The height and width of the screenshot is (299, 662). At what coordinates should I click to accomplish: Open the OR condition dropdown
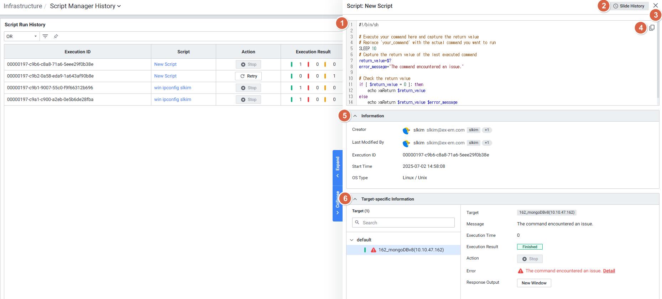22,36
